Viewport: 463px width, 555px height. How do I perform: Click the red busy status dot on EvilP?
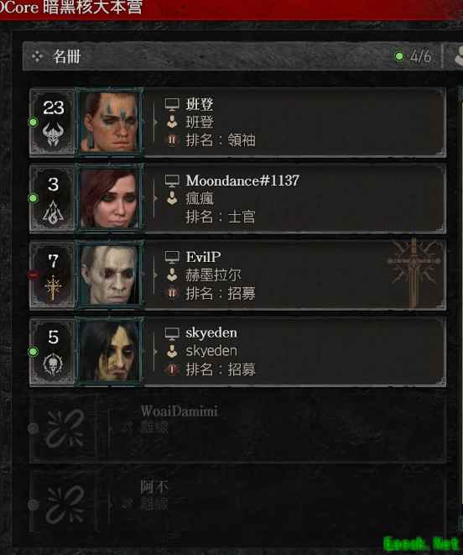click(34, 275)
